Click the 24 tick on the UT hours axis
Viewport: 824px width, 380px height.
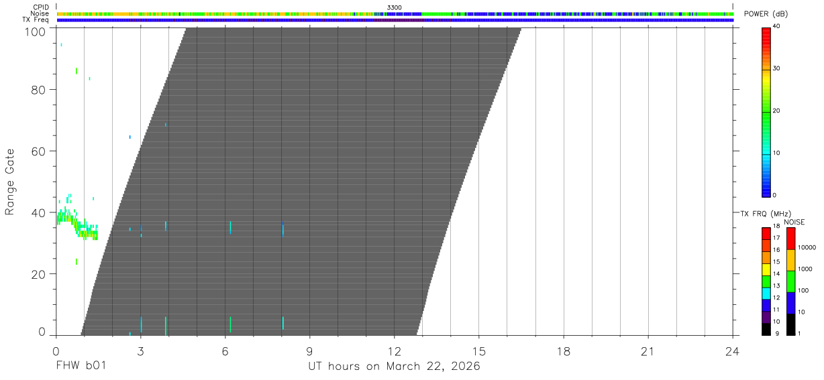pyautogui.click(x=733, y=351)
